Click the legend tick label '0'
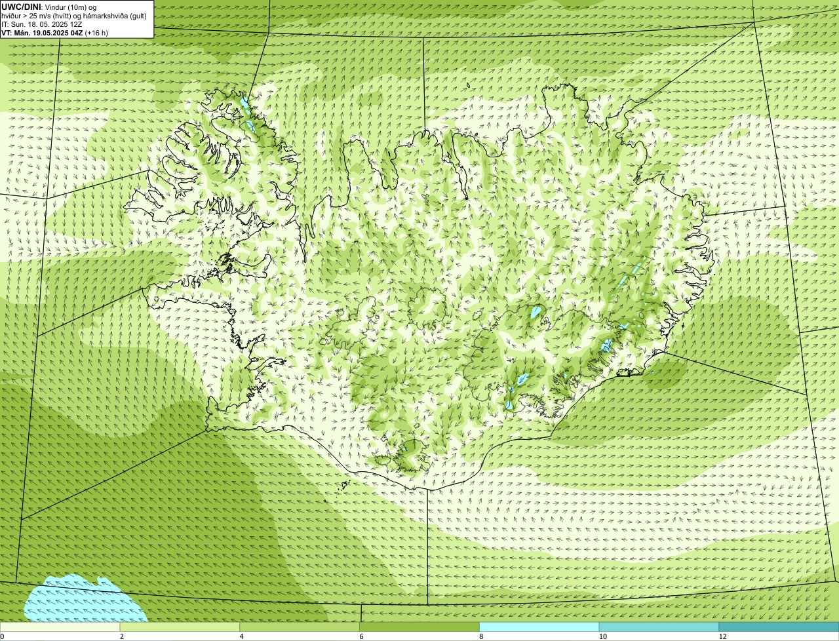The height and width of the screenshot is (641, 839). pos(2,636)
